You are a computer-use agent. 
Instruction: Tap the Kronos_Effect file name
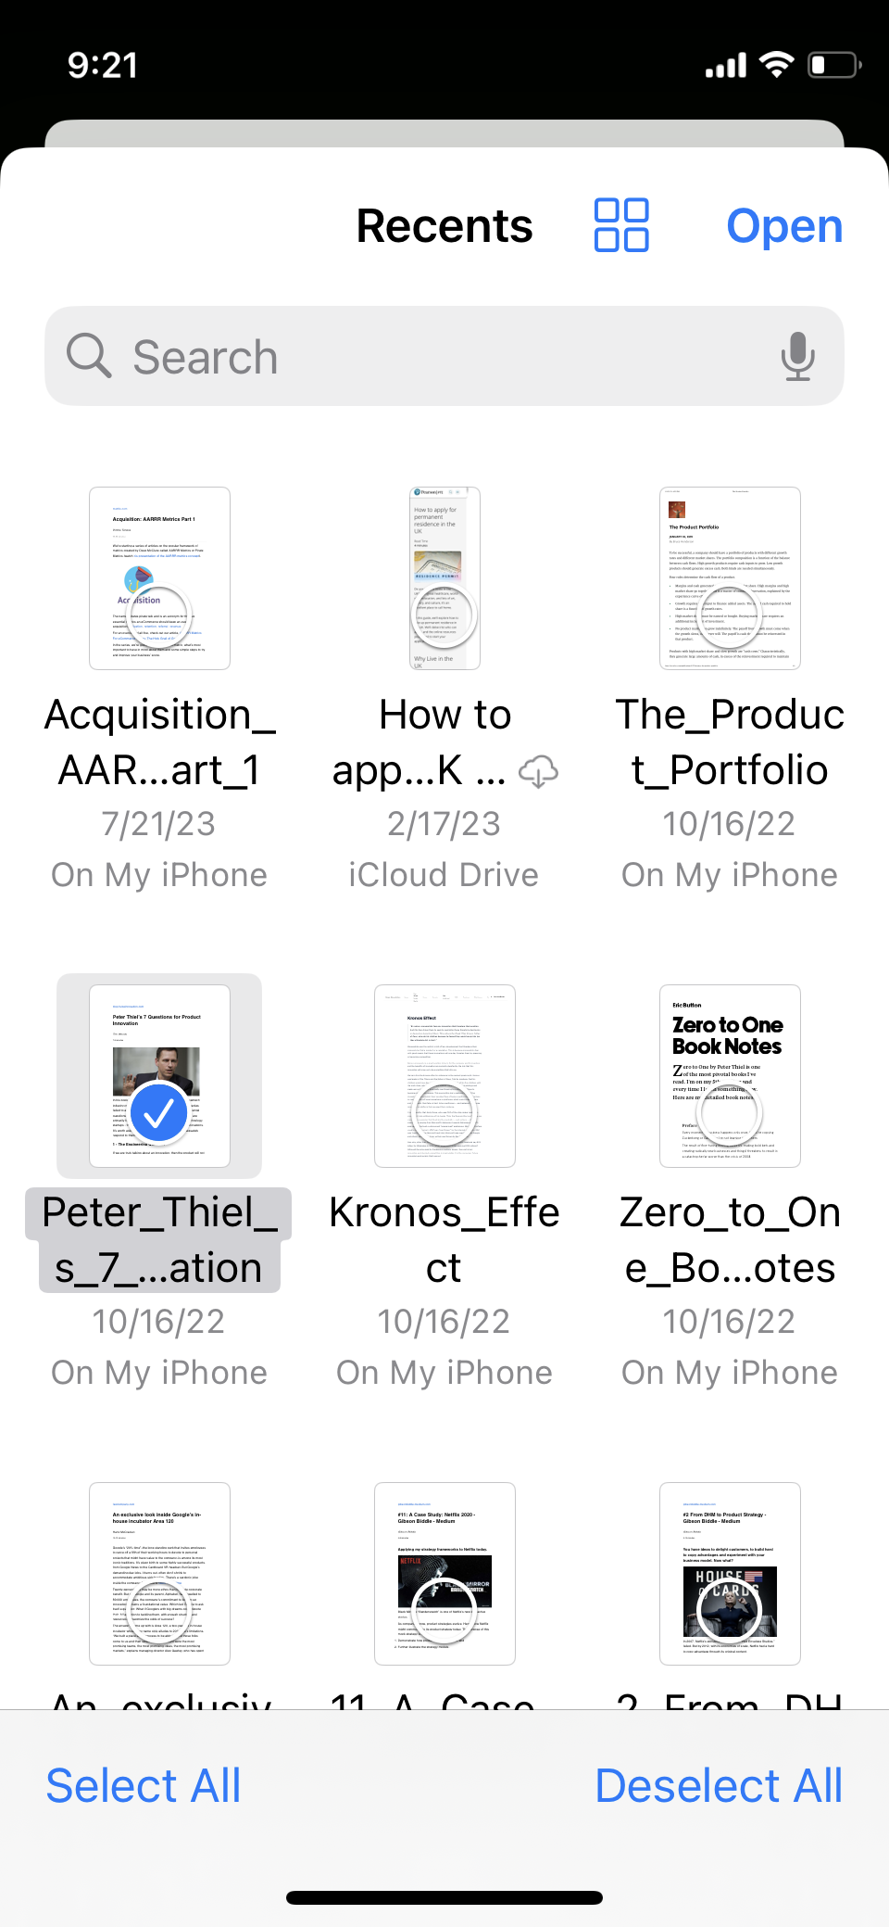(444, 1240)
